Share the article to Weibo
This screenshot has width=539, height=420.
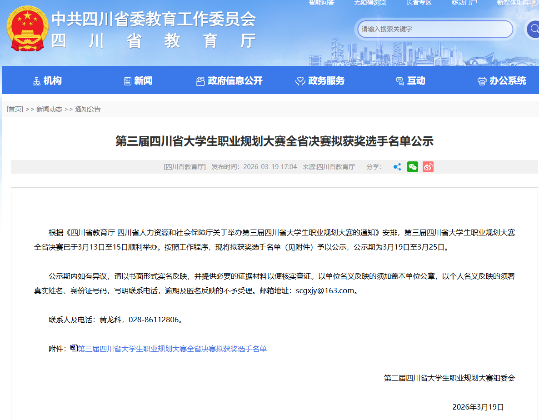(428, 167)
